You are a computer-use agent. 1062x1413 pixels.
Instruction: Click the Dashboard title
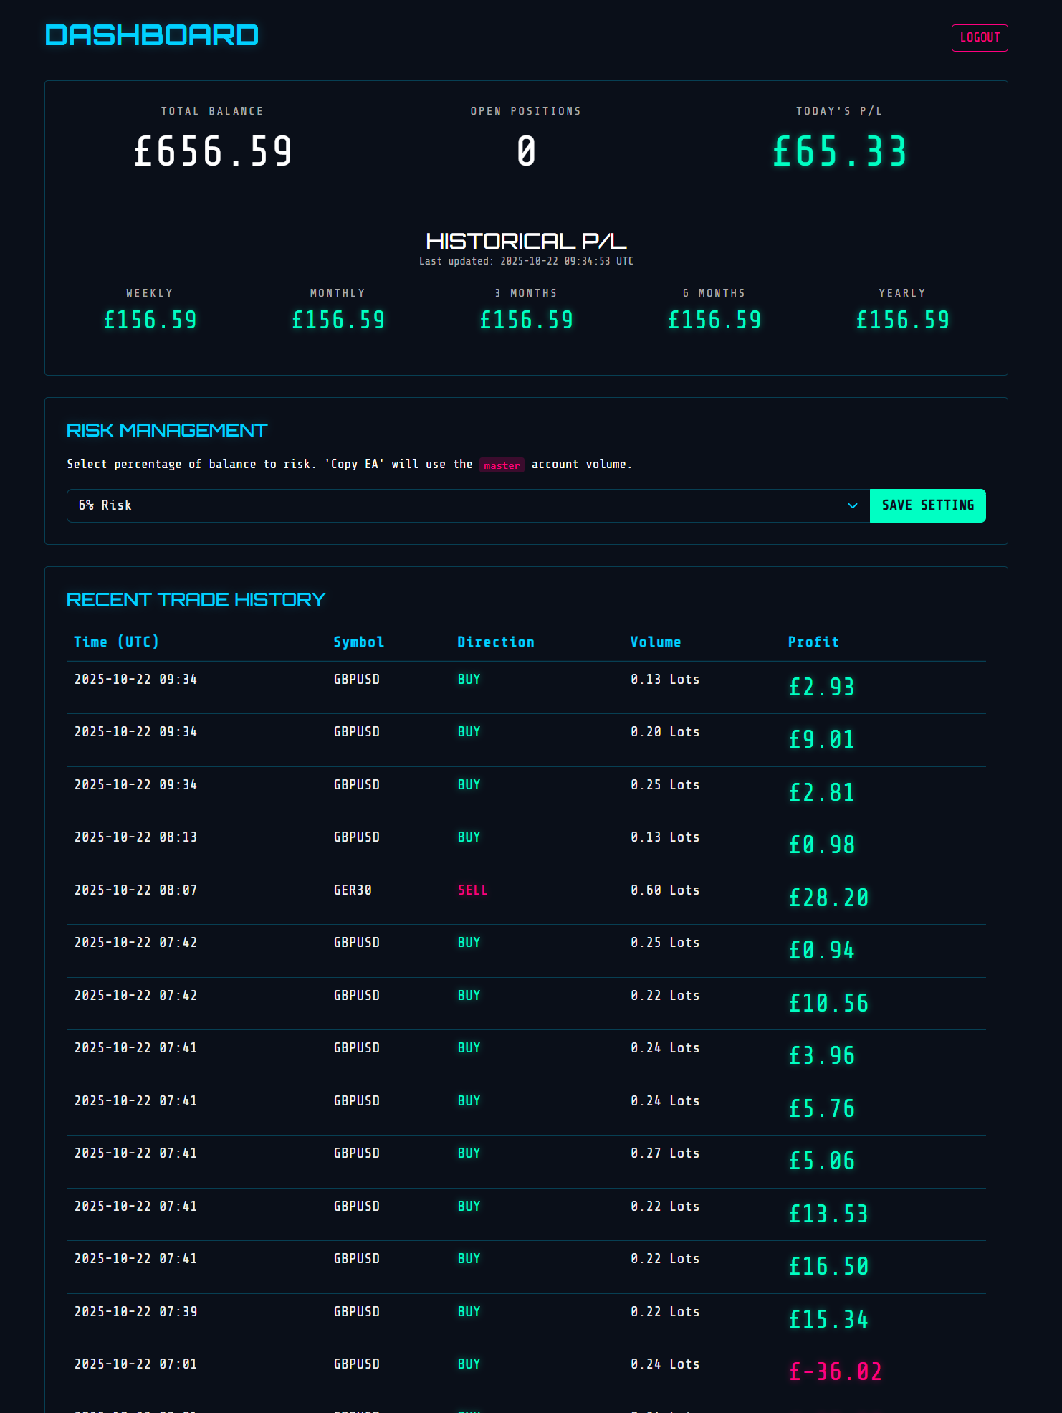pyautogui.click(x=151, y=36)
